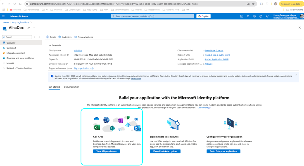
Task: Open Cloud Shell from the top bar
Action: tap(242, 16)
